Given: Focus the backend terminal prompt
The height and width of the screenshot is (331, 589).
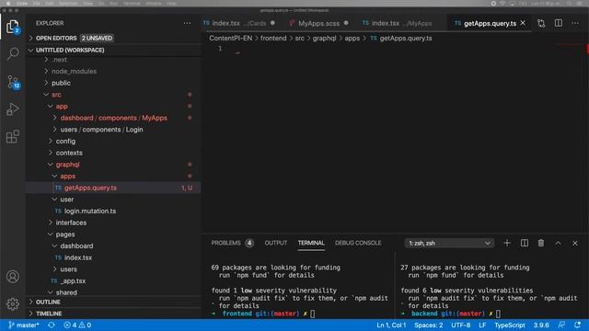Looking at the screenshot, I should coord(498,314).
